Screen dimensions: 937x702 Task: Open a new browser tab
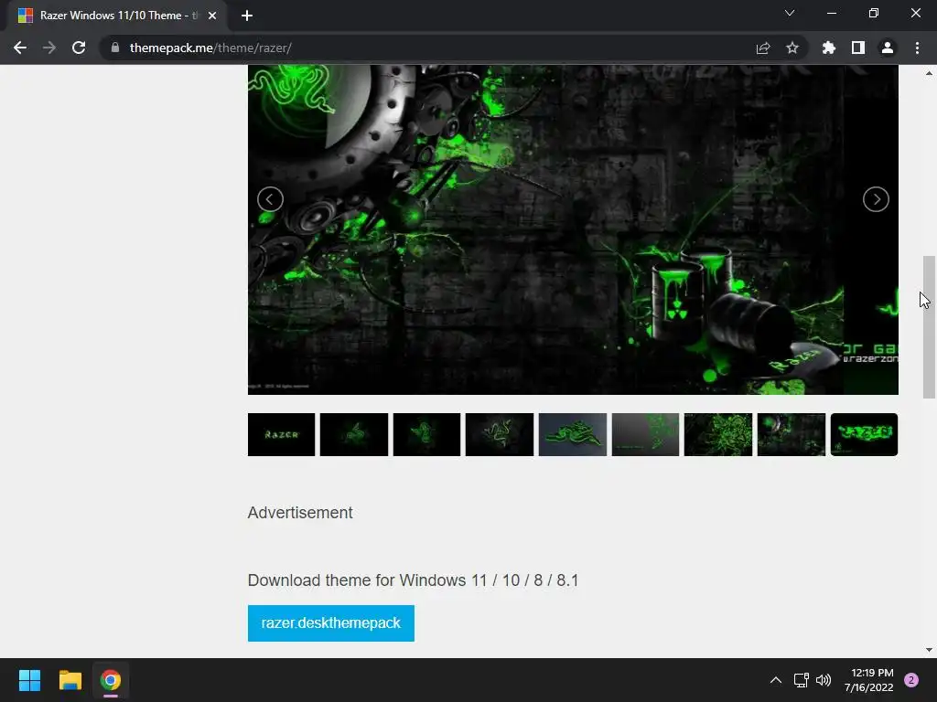click(247, 16)
